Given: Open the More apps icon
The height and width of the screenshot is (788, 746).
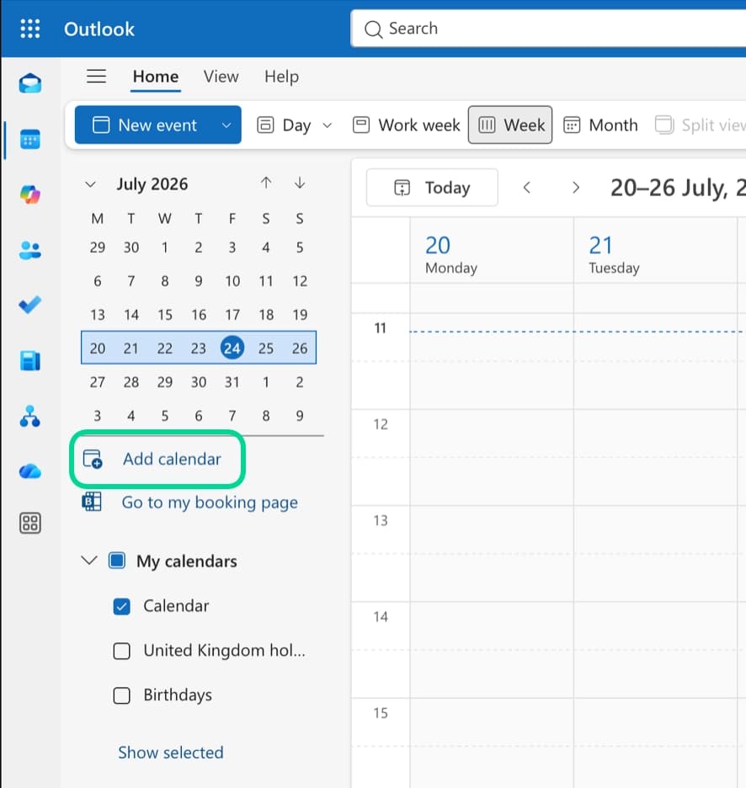Looking at the screenshot, I should pyautogui.click(x=30, y=523).
